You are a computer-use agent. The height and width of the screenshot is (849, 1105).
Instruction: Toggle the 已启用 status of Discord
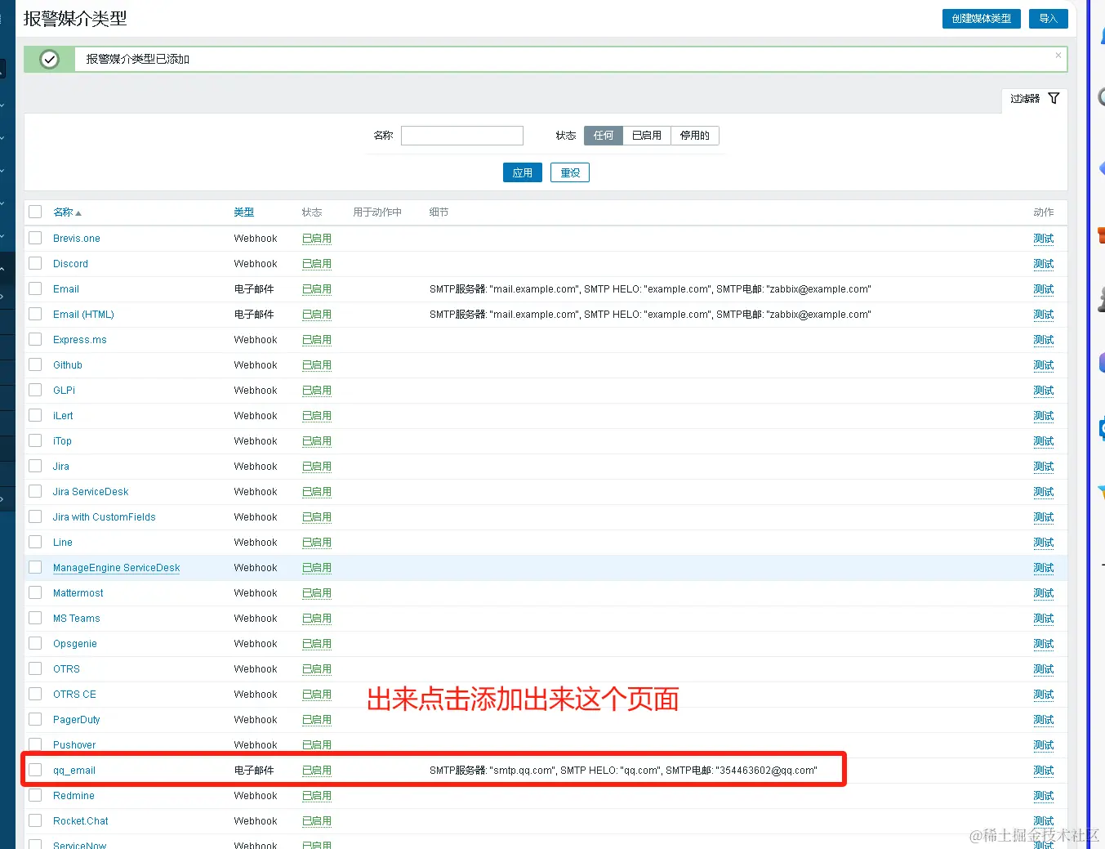click(x=317, y=264)
